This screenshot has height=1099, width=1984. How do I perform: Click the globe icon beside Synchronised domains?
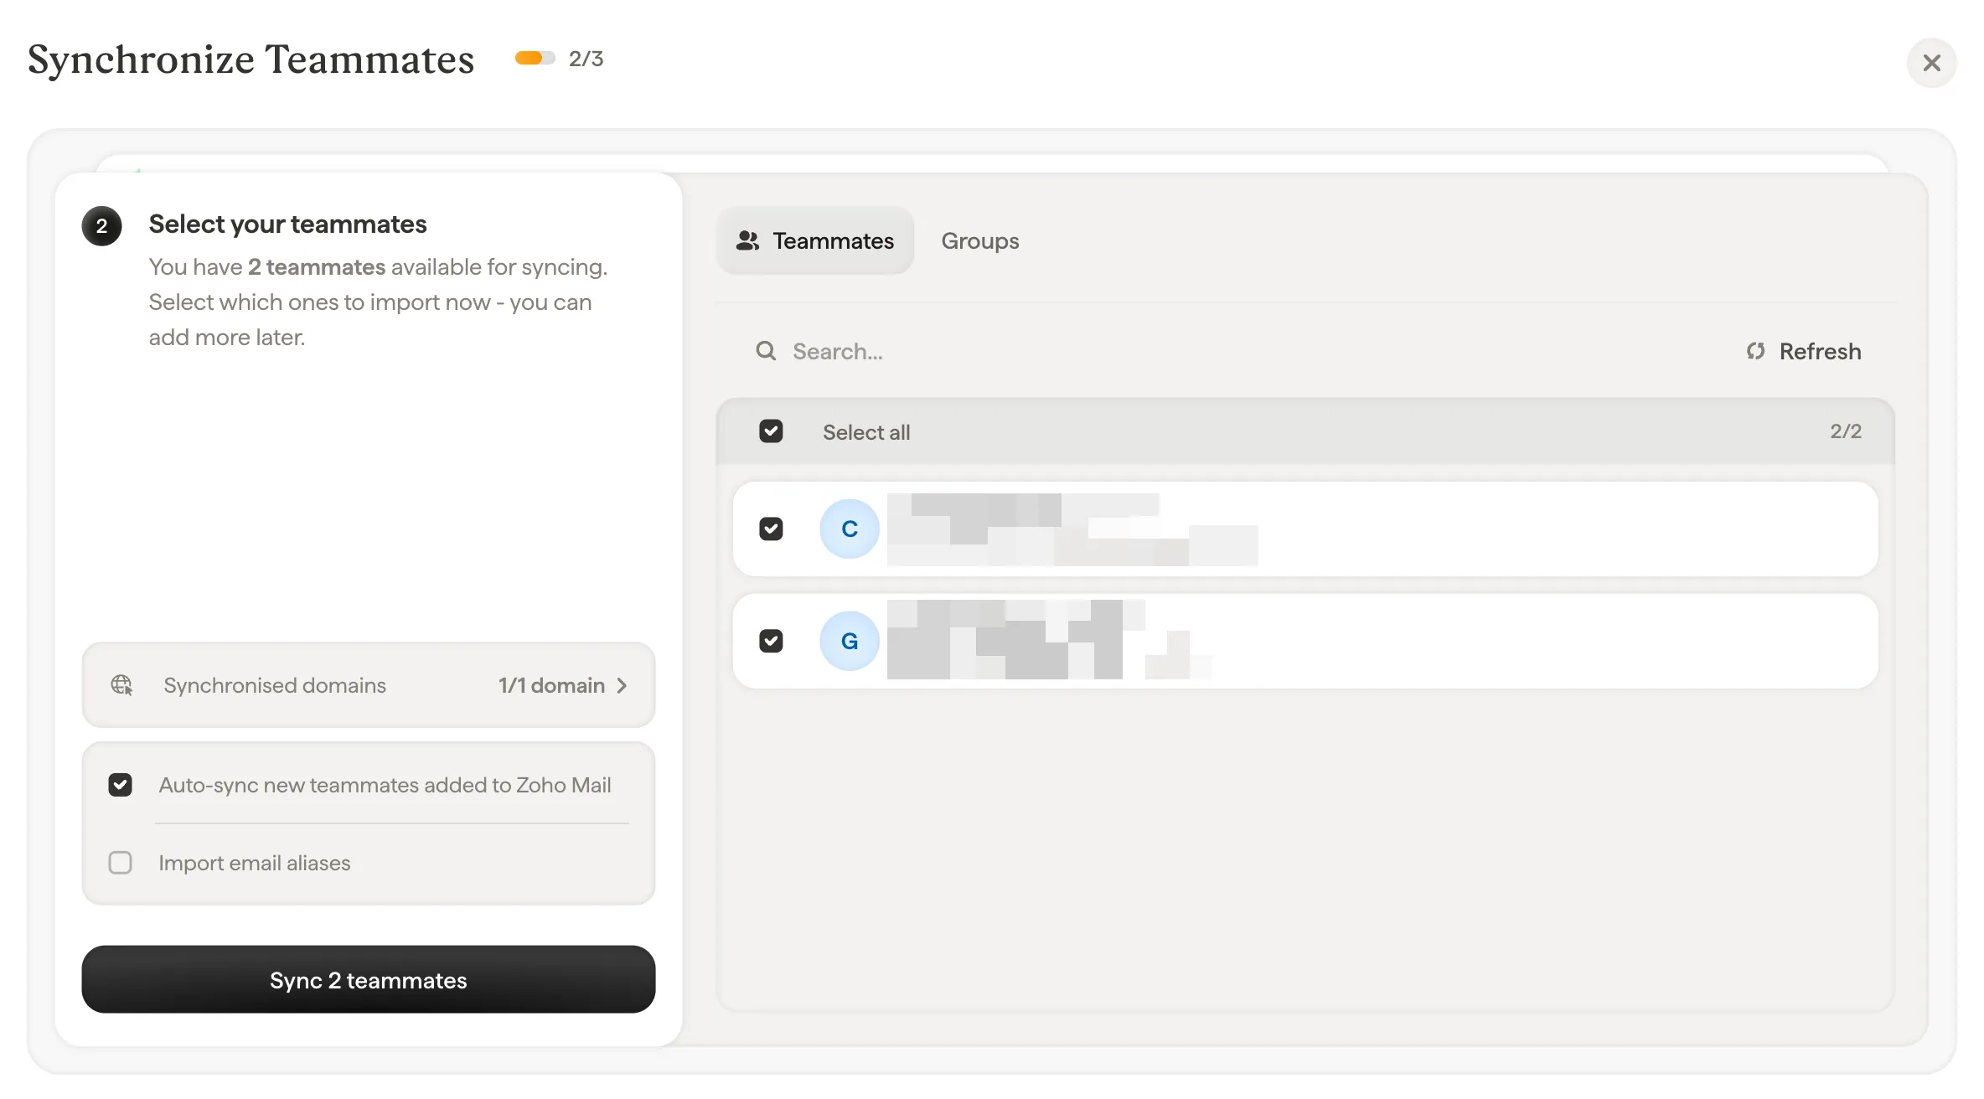pyautogui.click(x=122, y=685)
